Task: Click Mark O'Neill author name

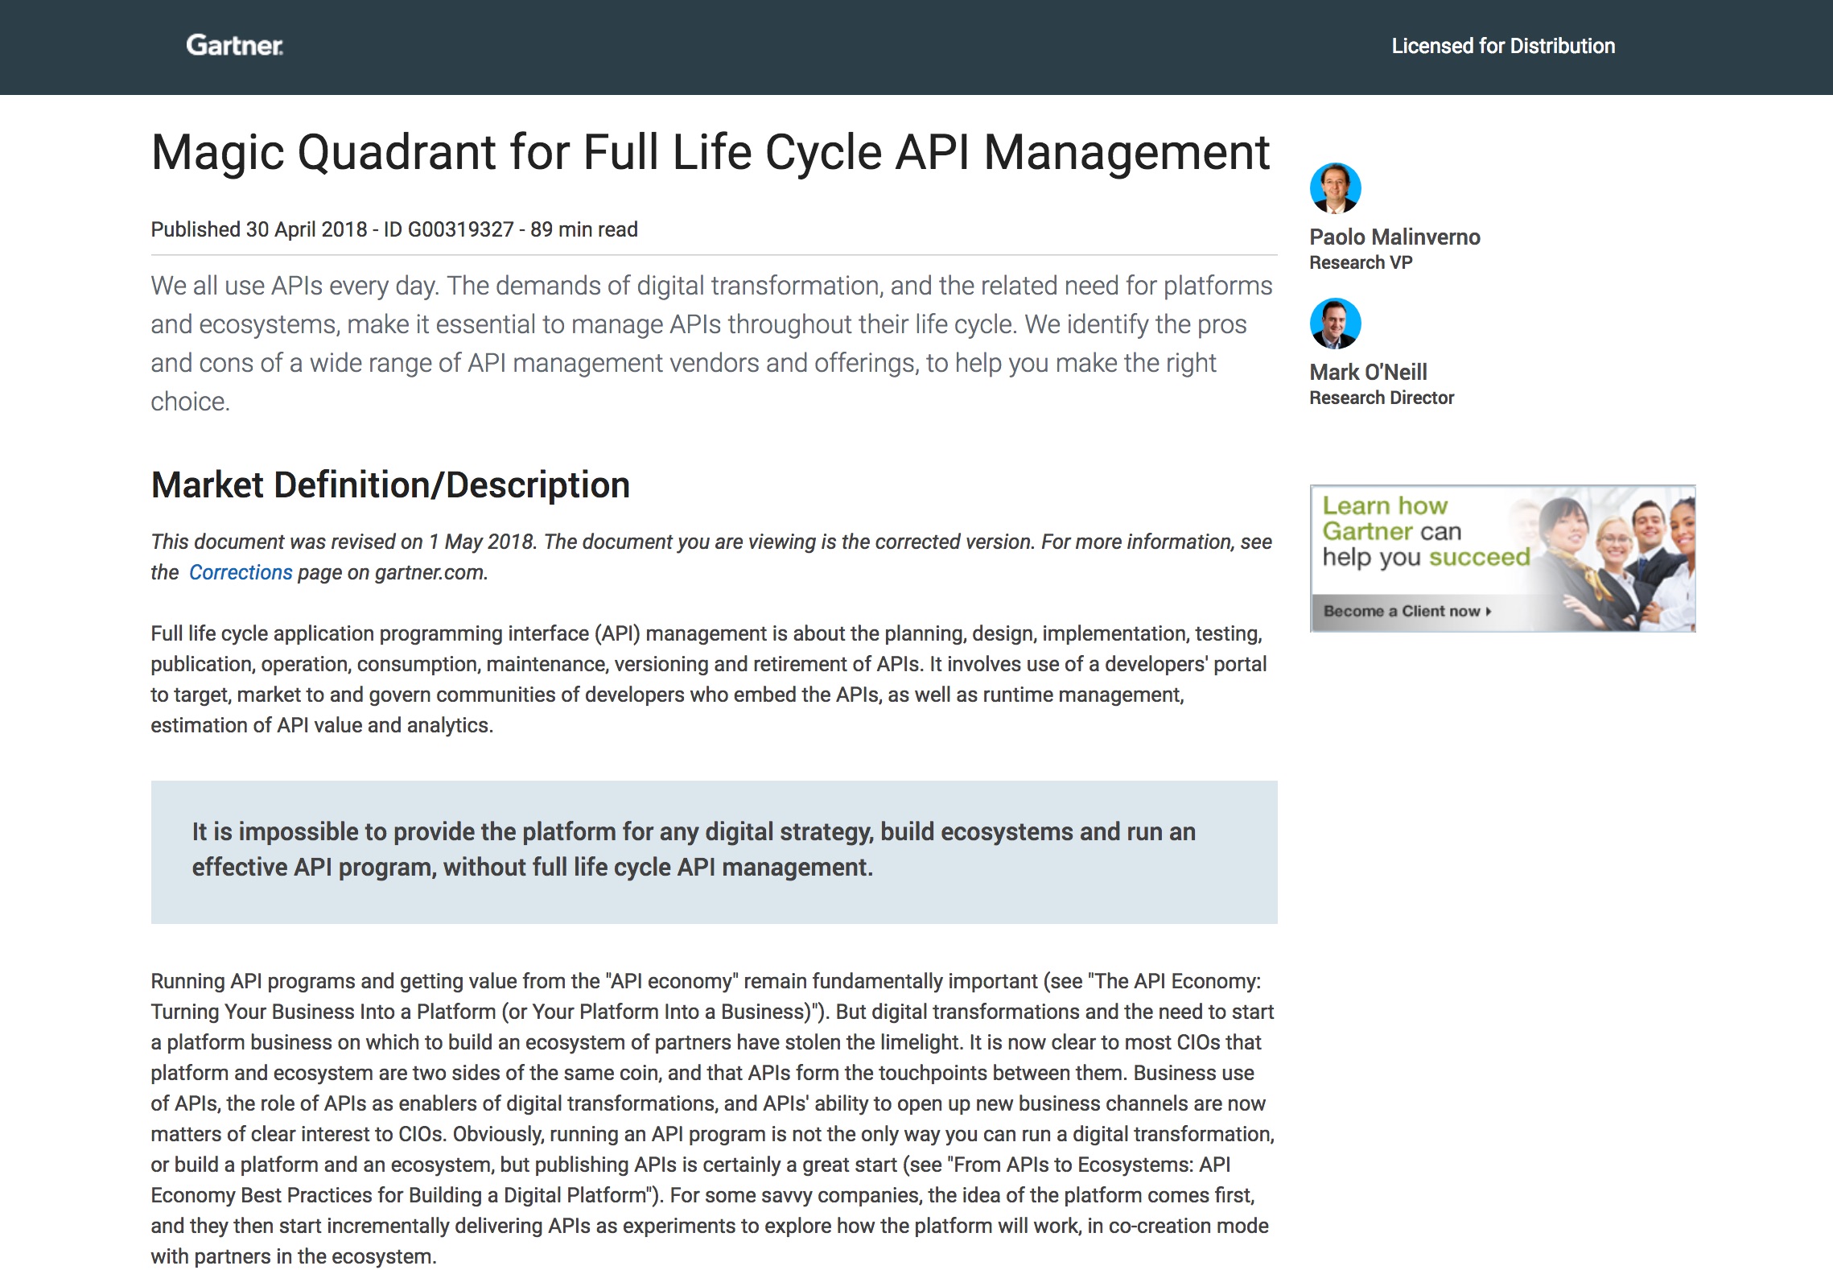Action: (1368, 372)
